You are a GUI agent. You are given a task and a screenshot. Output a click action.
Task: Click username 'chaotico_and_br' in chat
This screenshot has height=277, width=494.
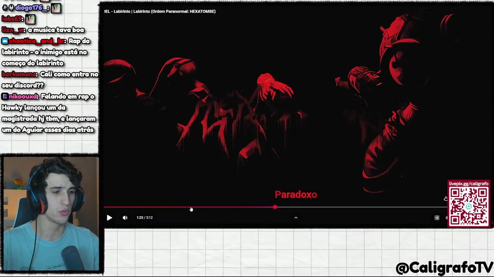click(37, 41)
